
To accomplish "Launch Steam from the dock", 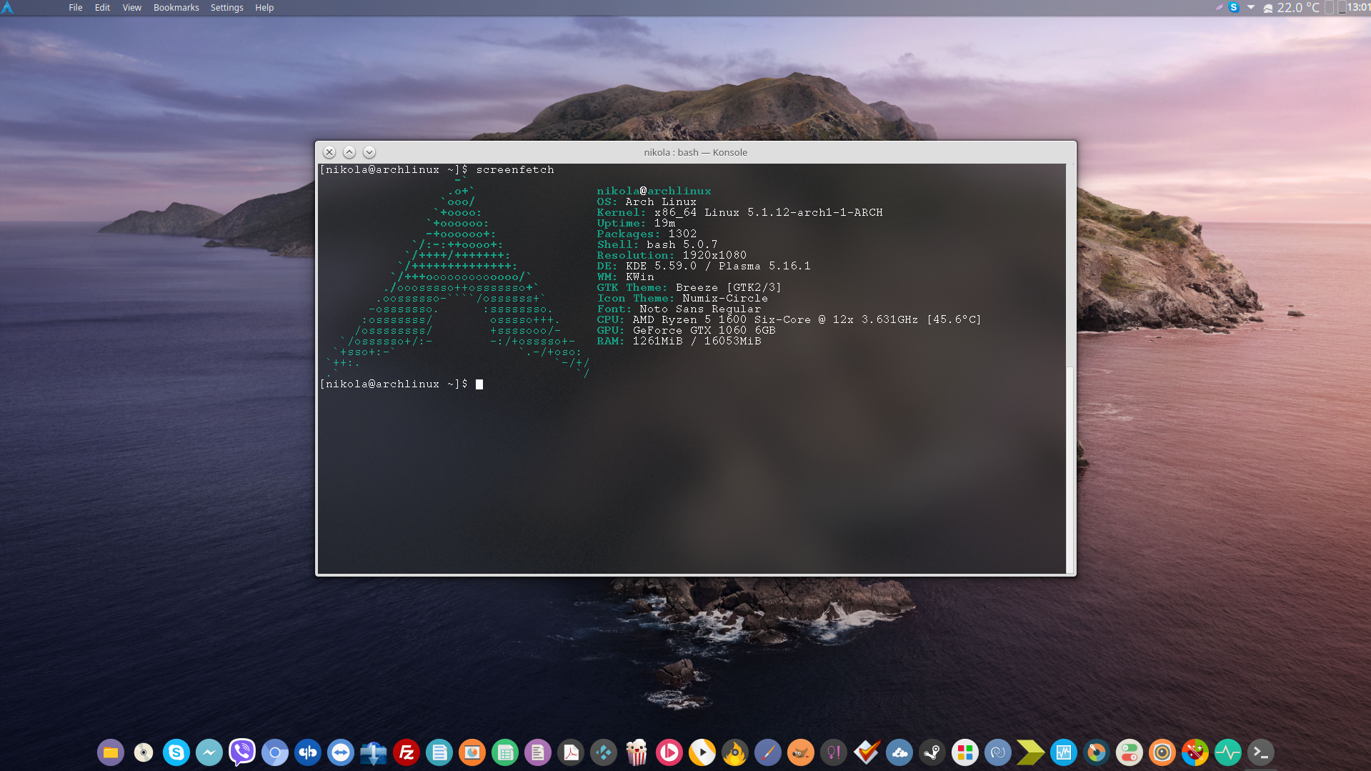I will click(932, 752).
